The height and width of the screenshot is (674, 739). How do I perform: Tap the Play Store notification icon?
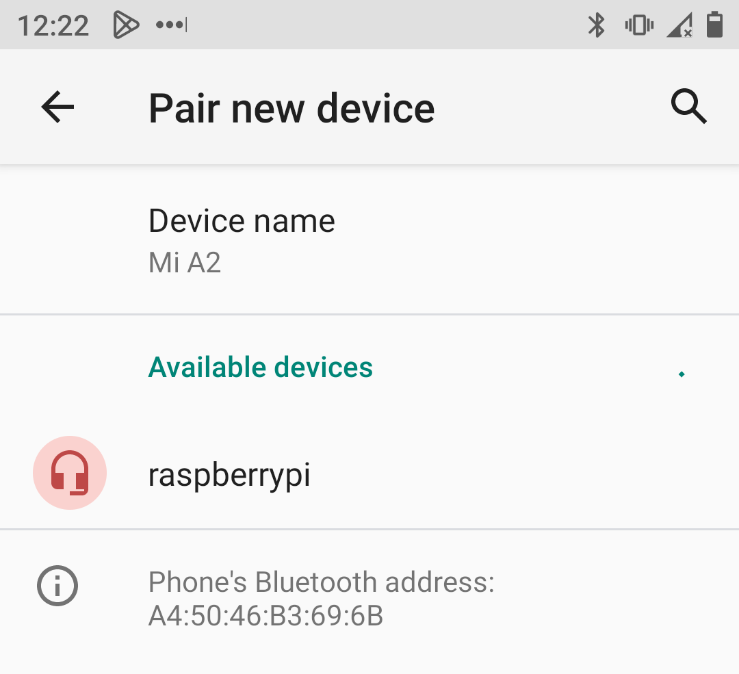point(126,25)
